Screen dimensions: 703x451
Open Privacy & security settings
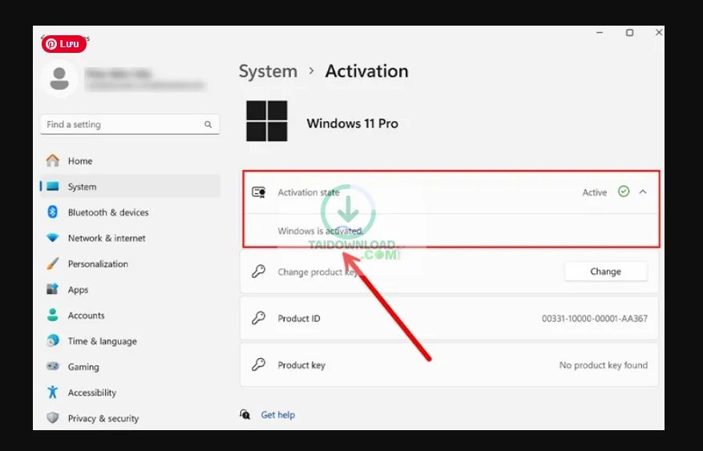pos(130,418)
